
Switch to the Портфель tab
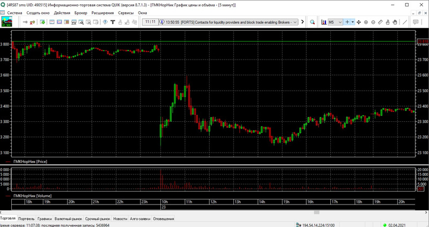26,219
